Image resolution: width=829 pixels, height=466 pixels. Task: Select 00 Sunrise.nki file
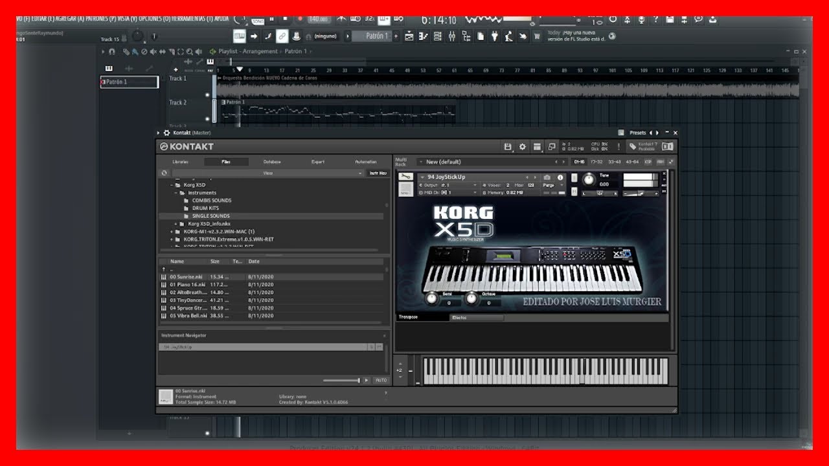point(272,277)
